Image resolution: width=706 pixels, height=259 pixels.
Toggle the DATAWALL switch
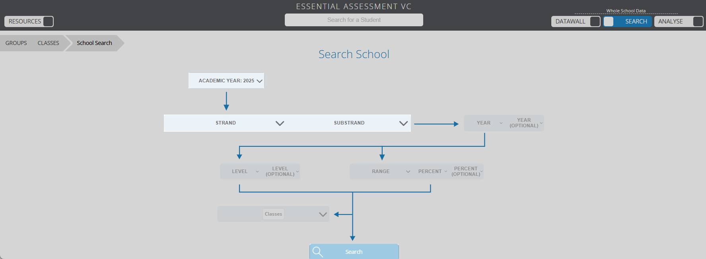576,21
